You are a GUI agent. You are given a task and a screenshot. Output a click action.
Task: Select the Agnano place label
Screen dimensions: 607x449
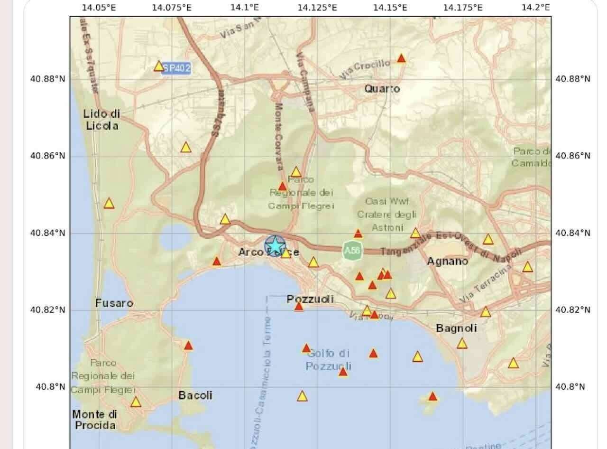tap(447, 261)
